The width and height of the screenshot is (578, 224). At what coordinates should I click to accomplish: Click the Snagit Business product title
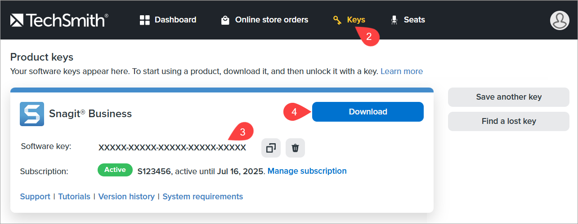point(90,114)
